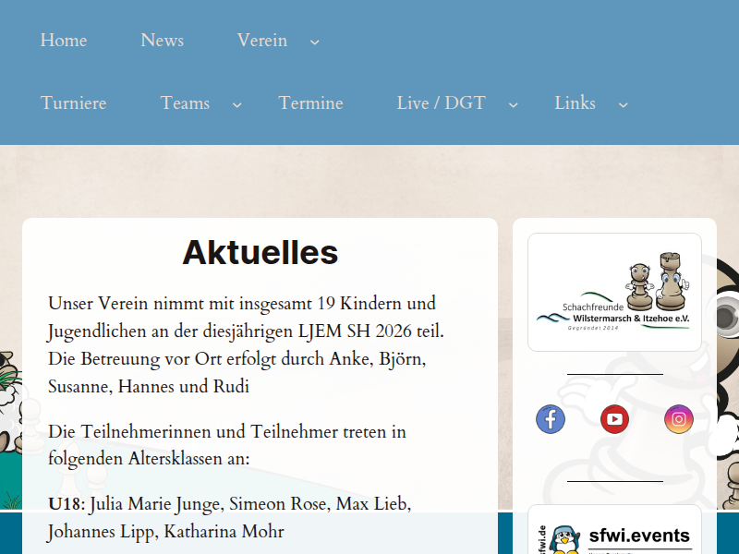Expand the Live / DGT submenu chevron
The height and width of the screenshot is (554, 739).
(514, 104)
